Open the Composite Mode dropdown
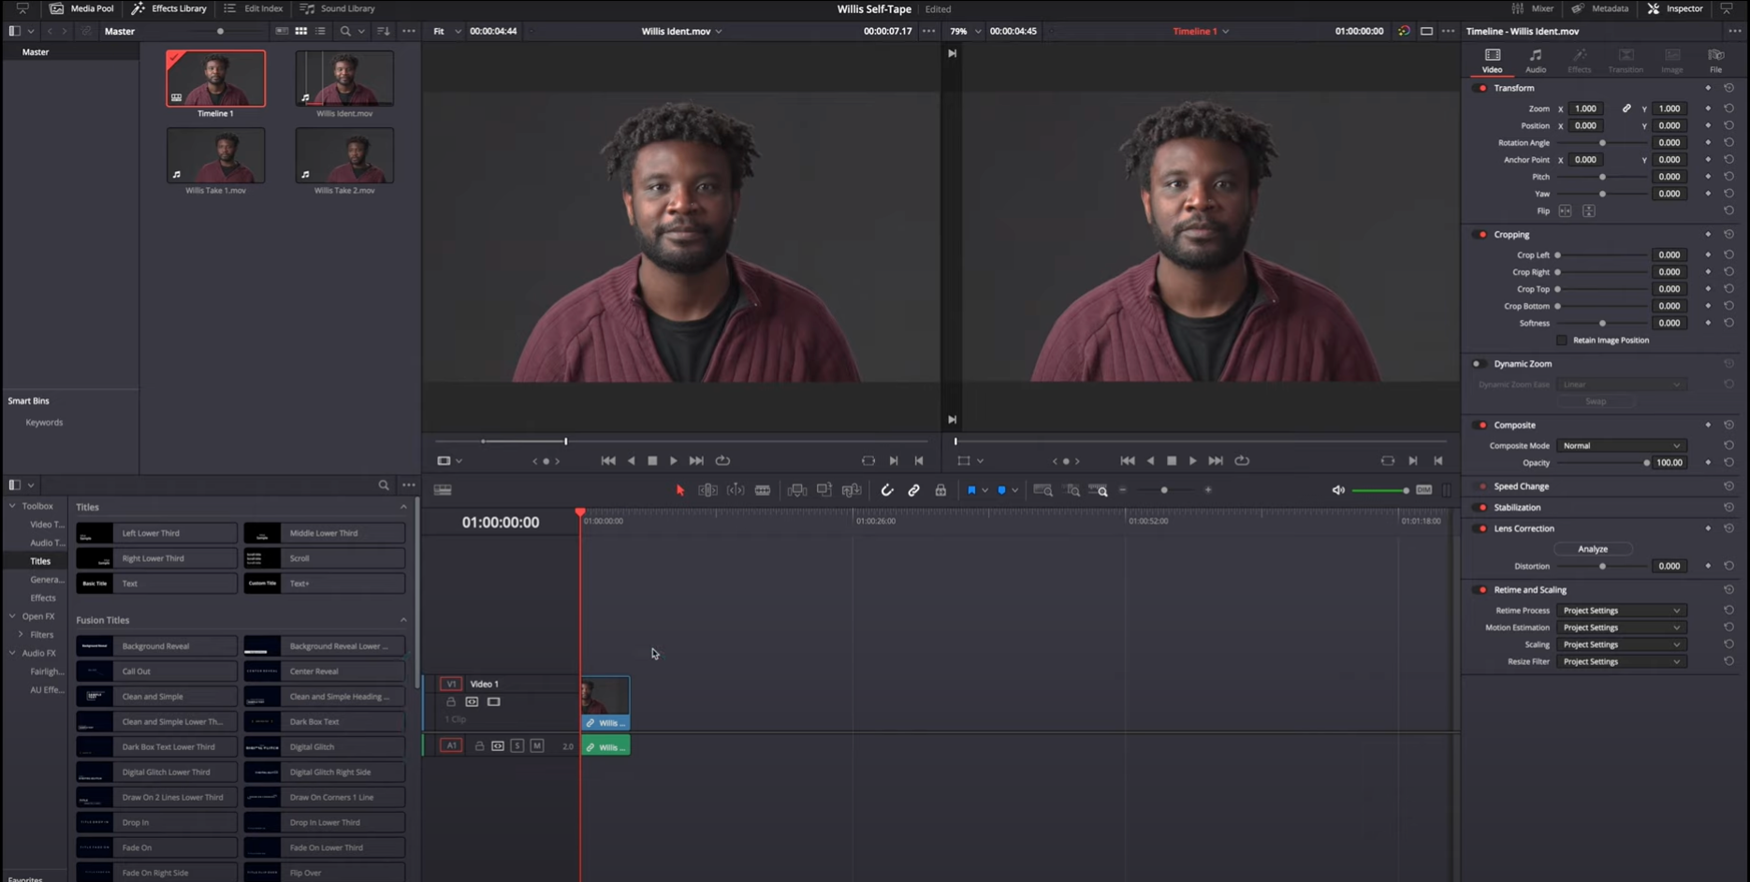The height and width of the screenshot is (882, 1750). coord(1621,445)
